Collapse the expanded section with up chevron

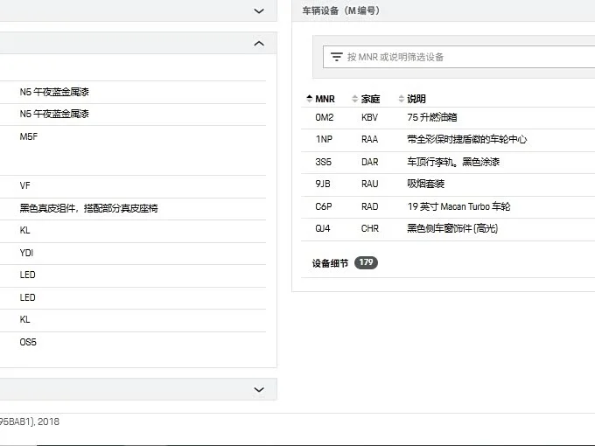click(259, 43)
